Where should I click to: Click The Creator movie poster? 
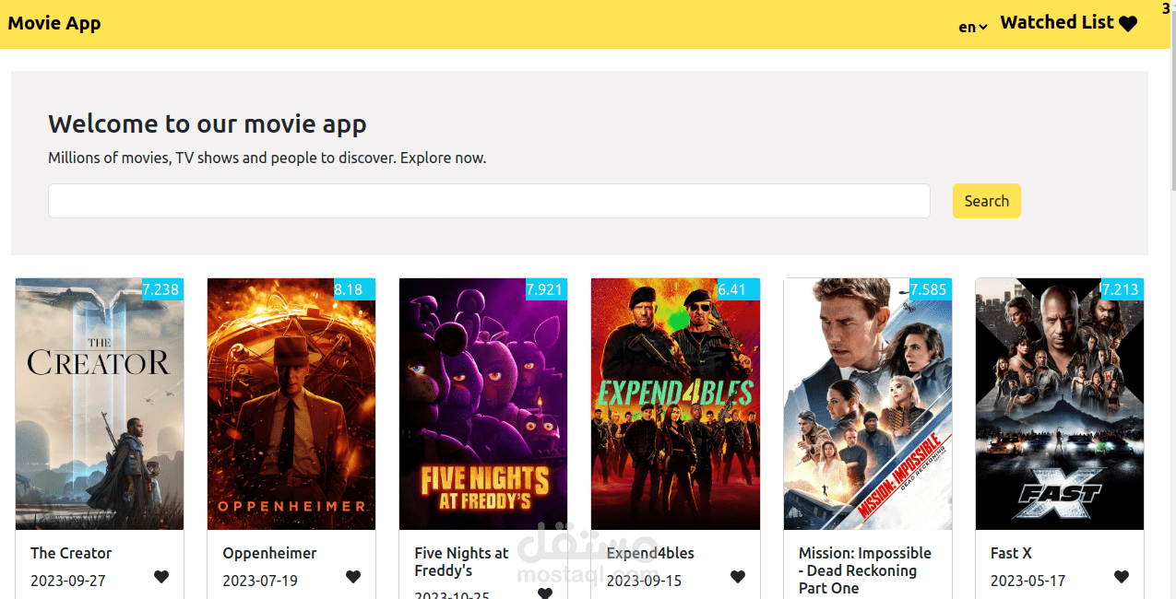click(99, 404)
